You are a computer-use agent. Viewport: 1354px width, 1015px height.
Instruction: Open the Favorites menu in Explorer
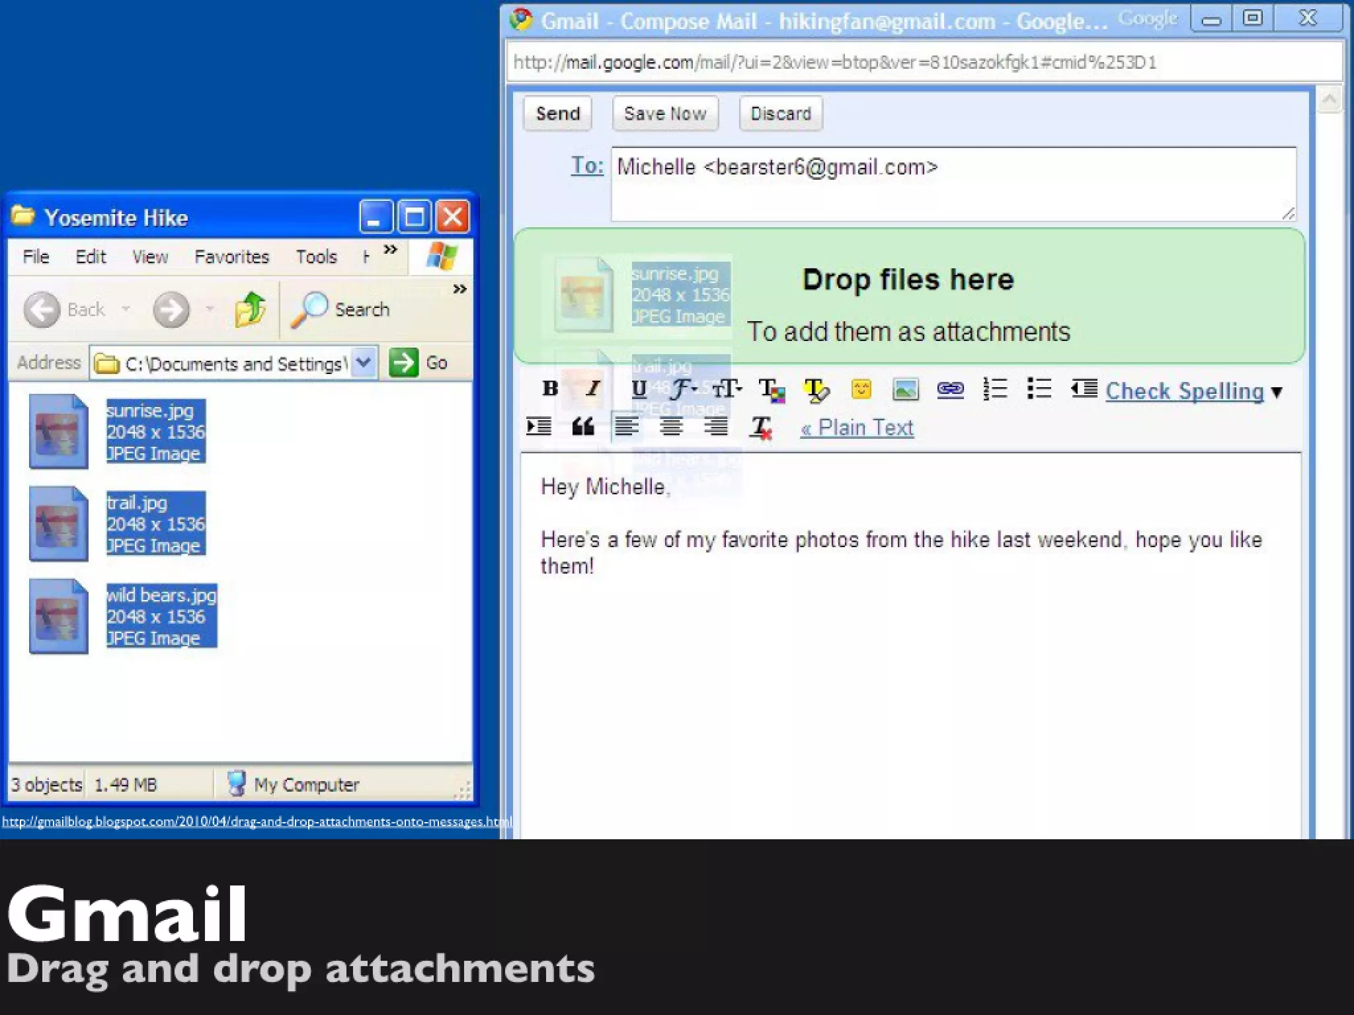point(231,256)
